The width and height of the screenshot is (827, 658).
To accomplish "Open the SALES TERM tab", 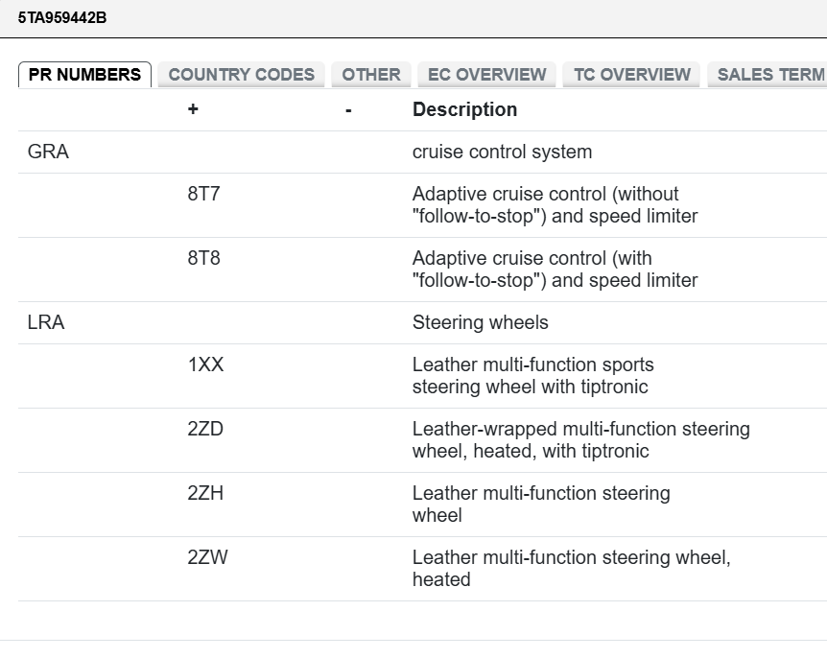I will pos(768,75).
